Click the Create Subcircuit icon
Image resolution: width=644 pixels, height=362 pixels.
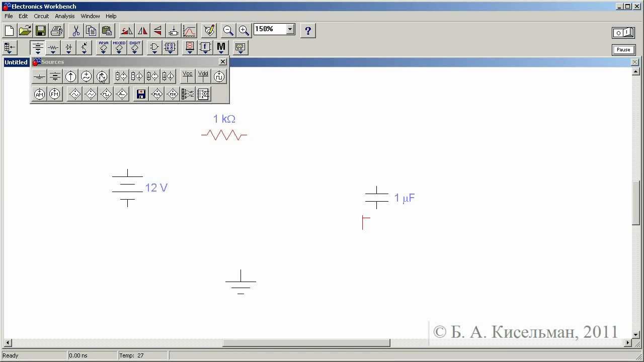point(174,31)
